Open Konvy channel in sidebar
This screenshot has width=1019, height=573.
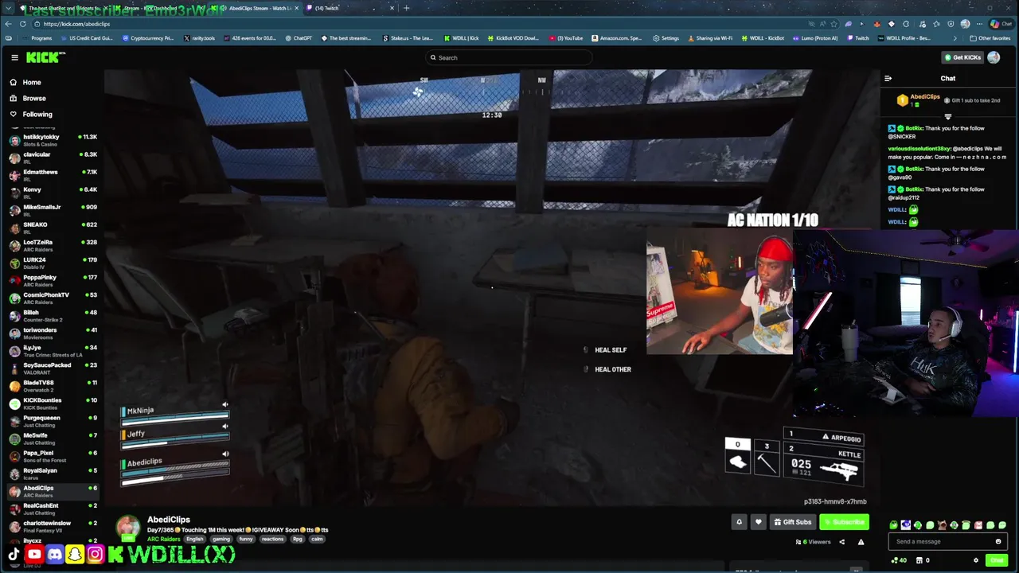click(53, 193)
